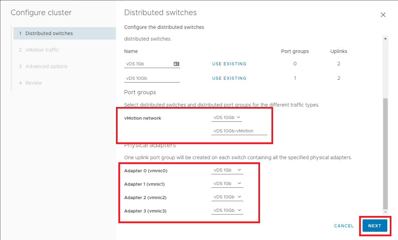Screen dimensions: 398x240
Task: Open the vMotion network switch dropdown
Action: (227, 118)
